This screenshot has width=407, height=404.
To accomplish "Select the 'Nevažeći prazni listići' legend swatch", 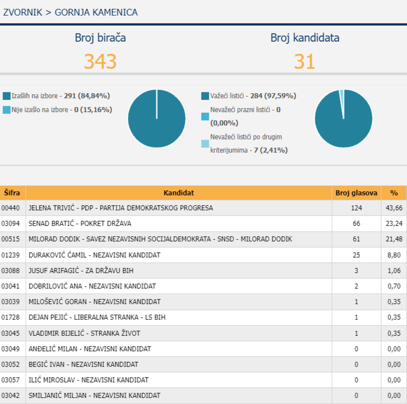I will click(x=205, y=116).
